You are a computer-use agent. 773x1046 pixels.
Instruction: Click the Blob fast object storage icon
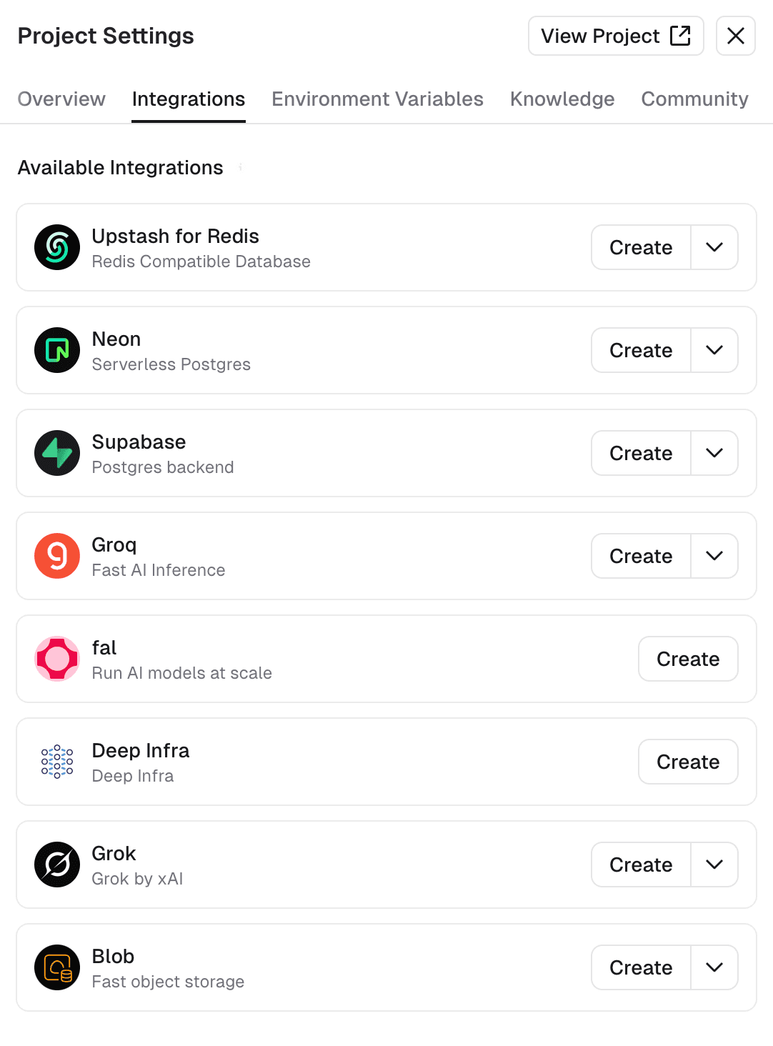point(56,967)
